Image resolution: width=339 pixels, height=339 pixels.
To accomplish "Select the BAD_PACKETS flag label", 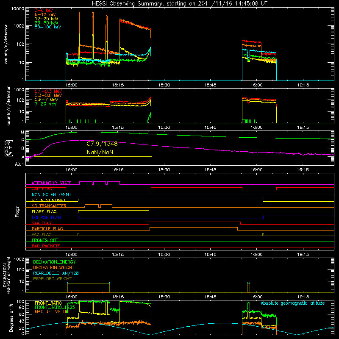I will click(x=46, y=246).
